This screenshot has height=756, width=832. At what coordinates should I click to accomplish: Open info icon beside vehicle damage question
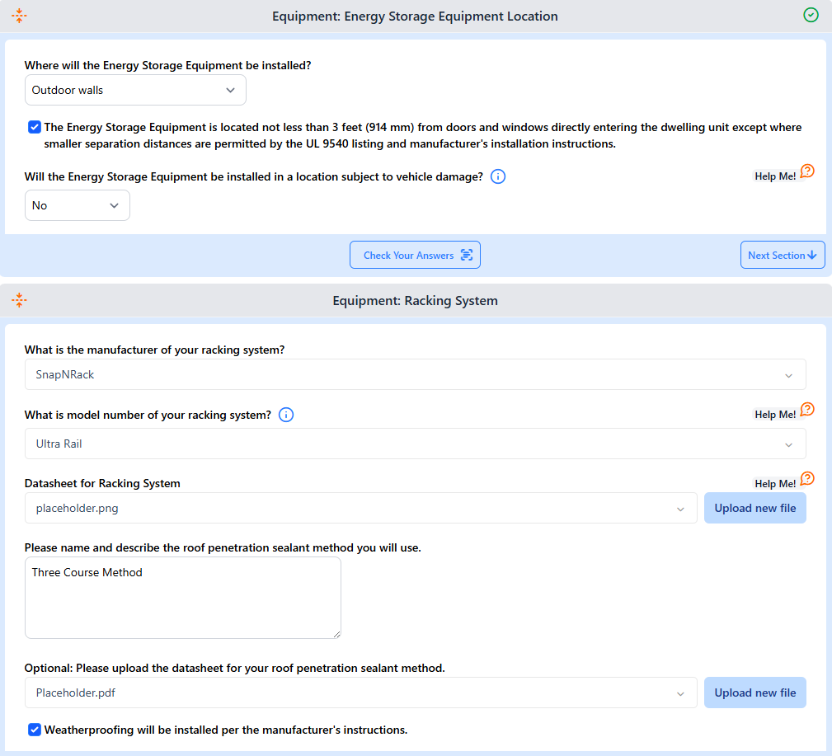coord(498,176)
